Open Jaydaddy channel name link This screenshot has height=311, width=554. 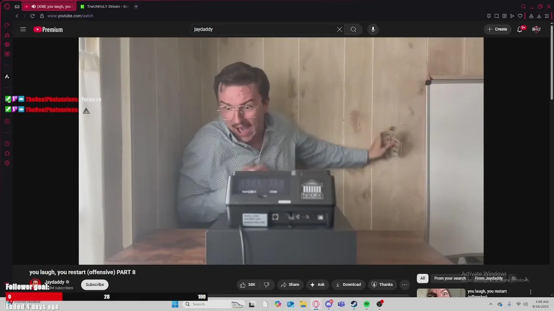(x=55, y=282)
